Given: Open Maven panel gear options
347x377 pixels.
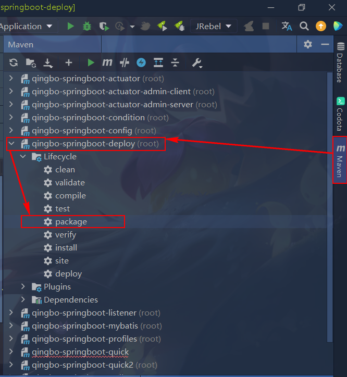Looking at the screenshot, I should [307, 44].
